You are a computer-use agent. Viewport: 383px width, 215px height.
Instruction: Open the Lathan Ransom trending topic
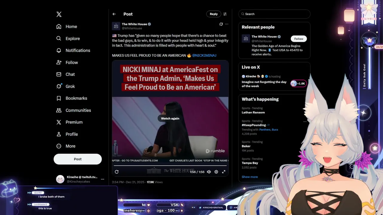253,113
